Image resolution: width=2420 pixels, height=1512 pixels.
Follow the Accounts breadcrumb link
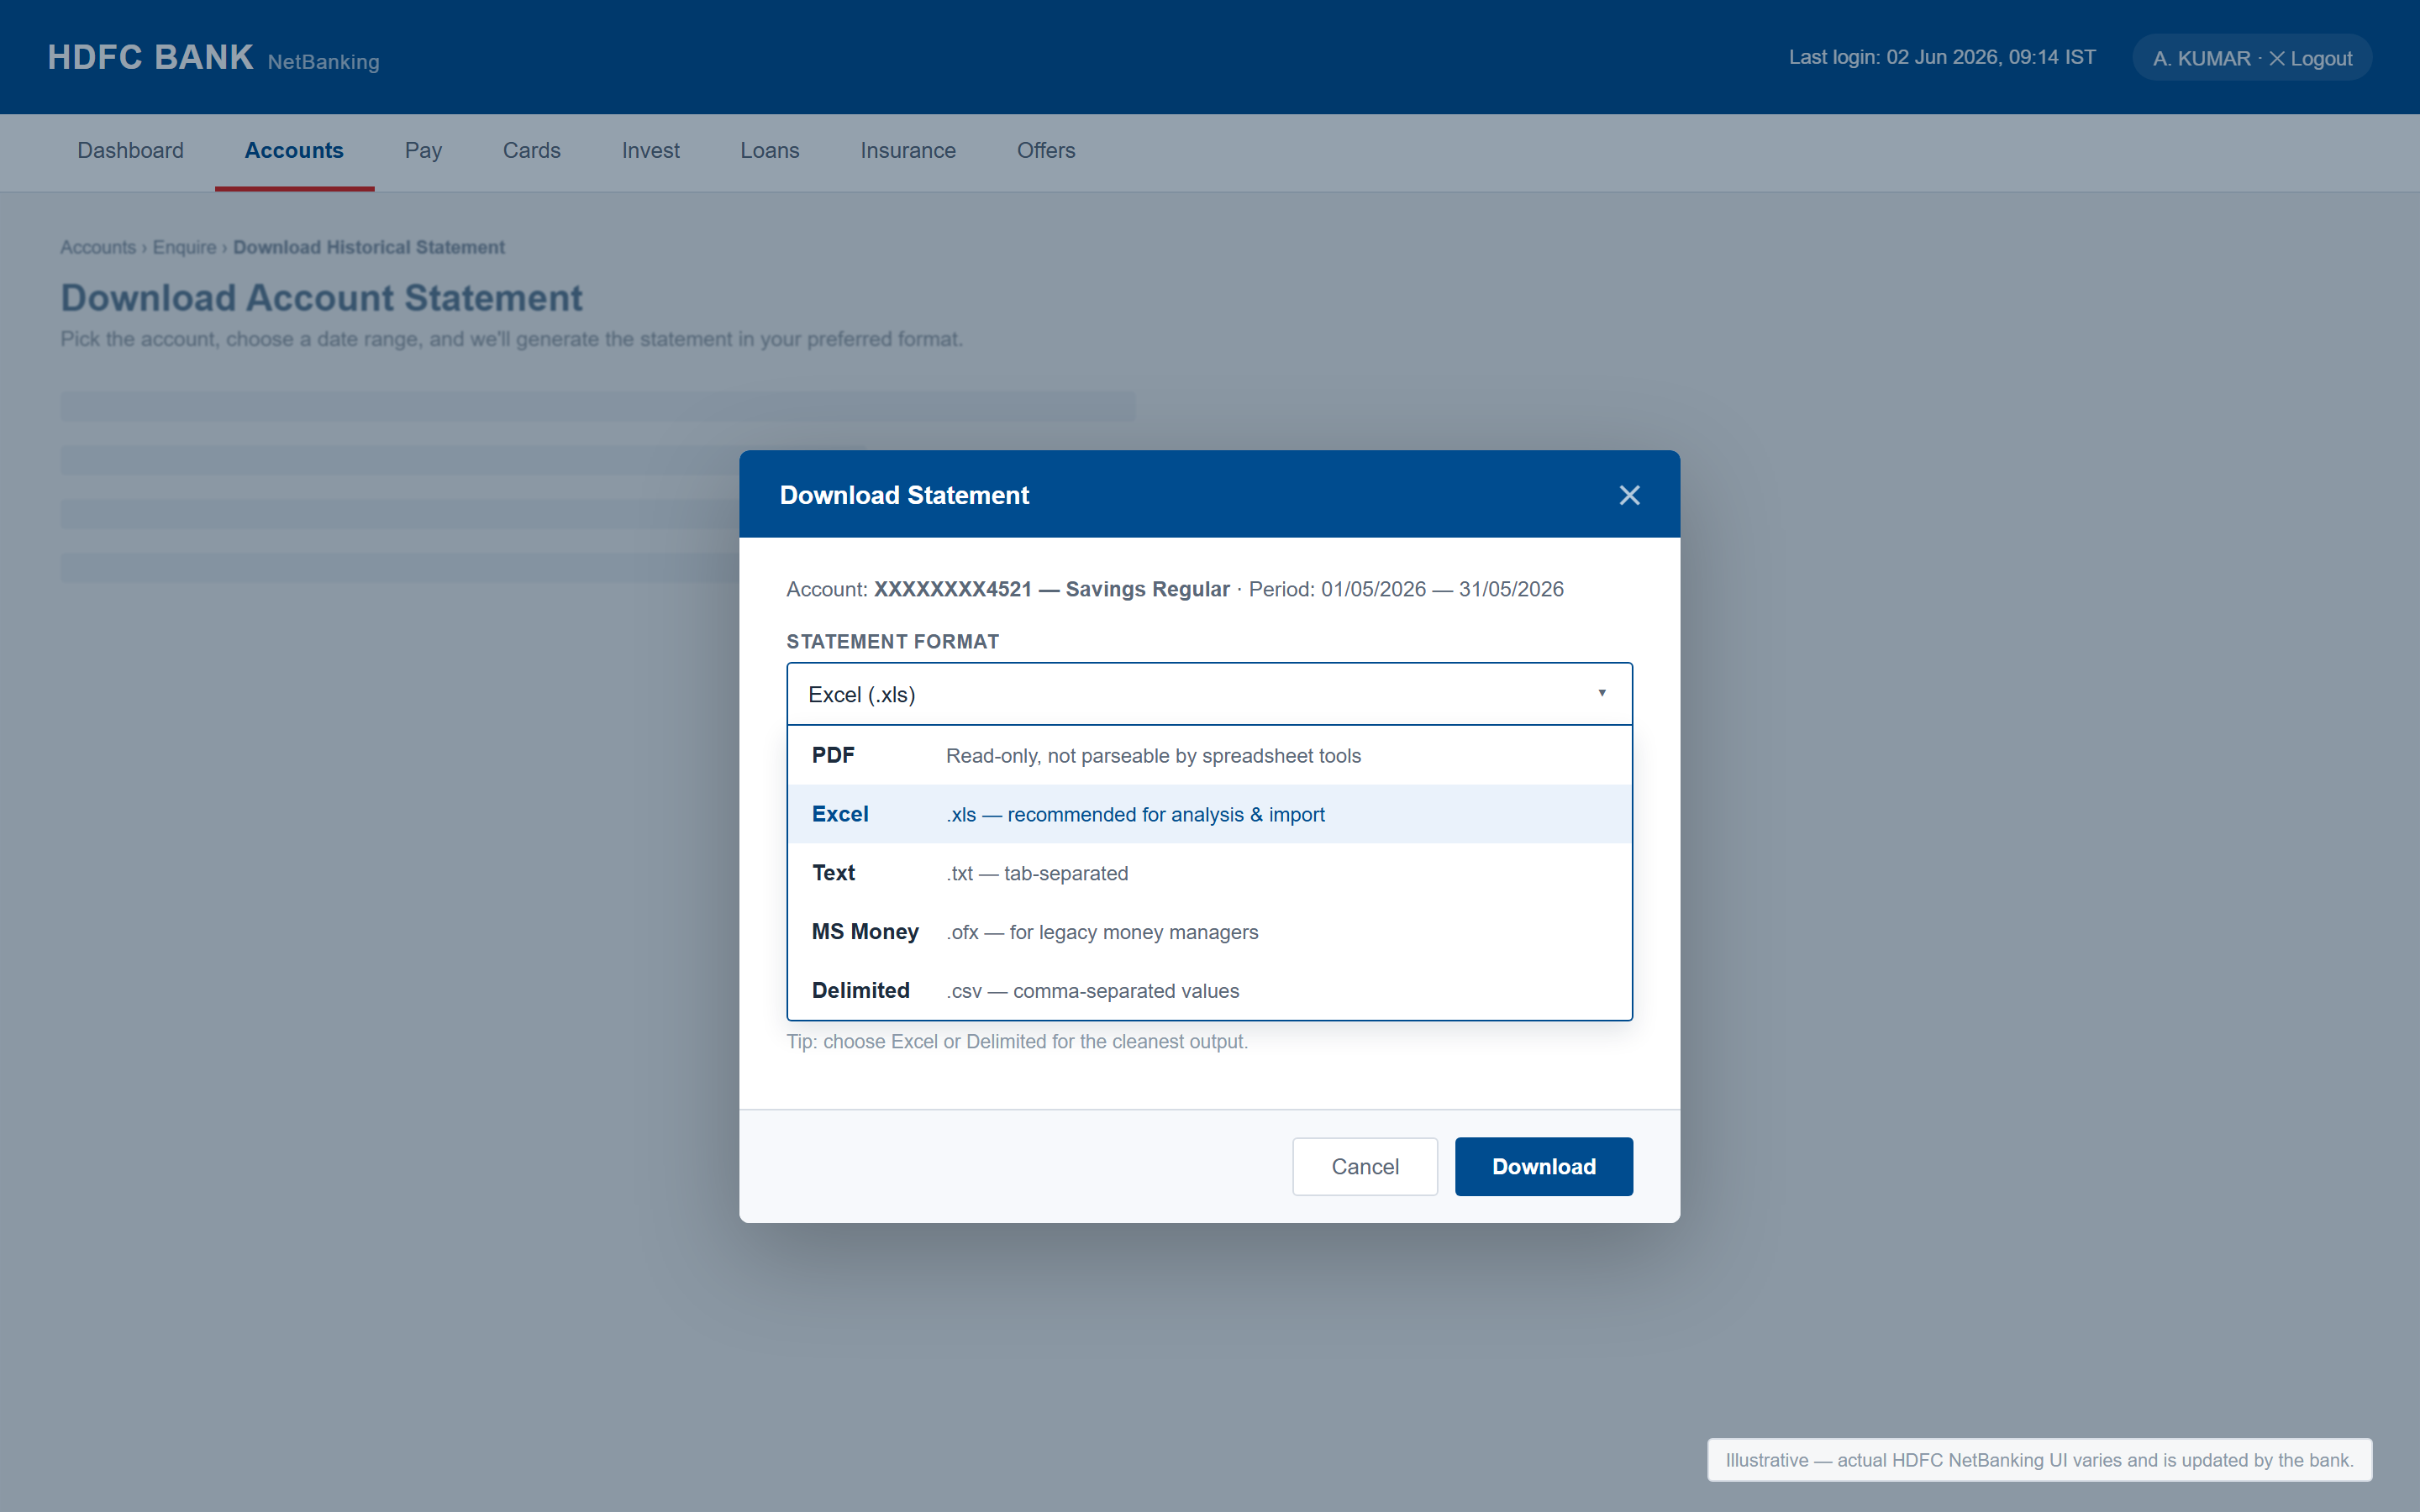[x=98, y=247]
